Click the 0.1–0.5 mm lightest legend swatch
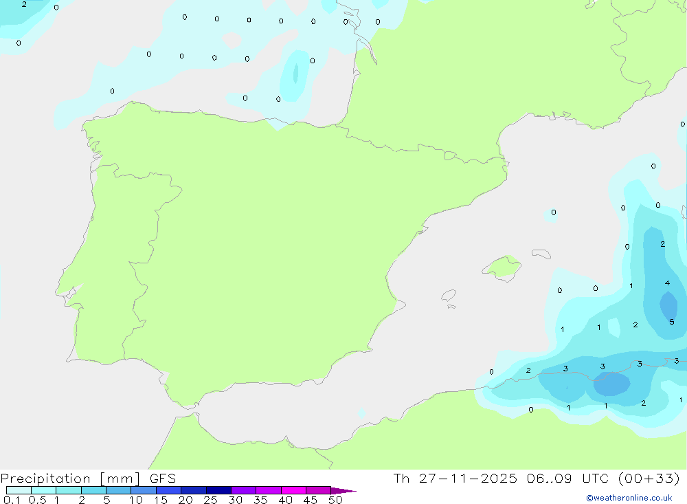Image resolution: width=687 pixels, height=504 pixels. coord(19,490)
